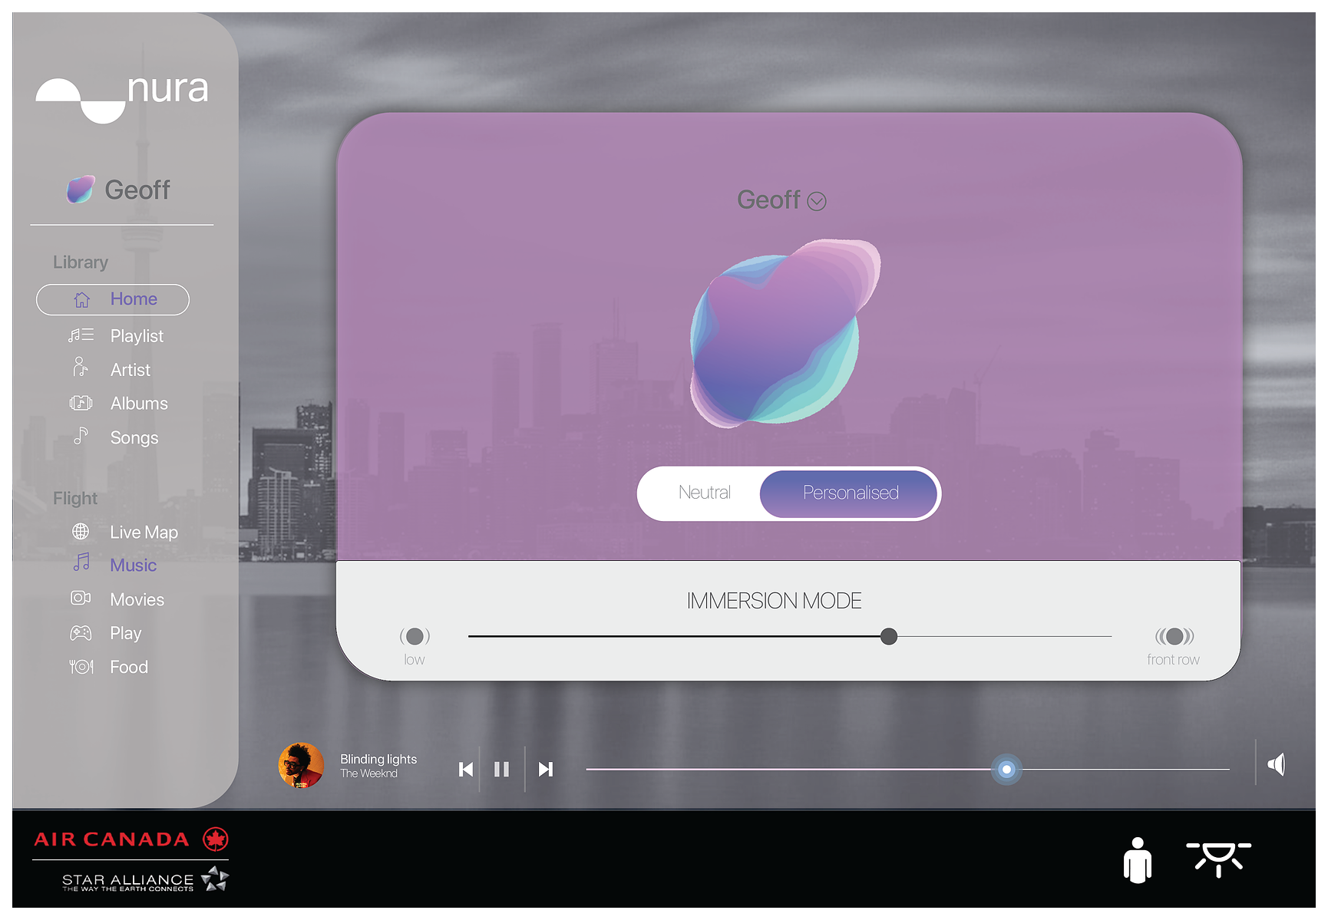
Task: Open the Home page icon in sidebar
Action: point(82,300)
